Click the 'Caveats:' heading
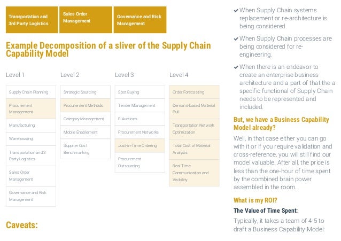The height and width of the screenshot is (241, 341). (x=22, y=224)
